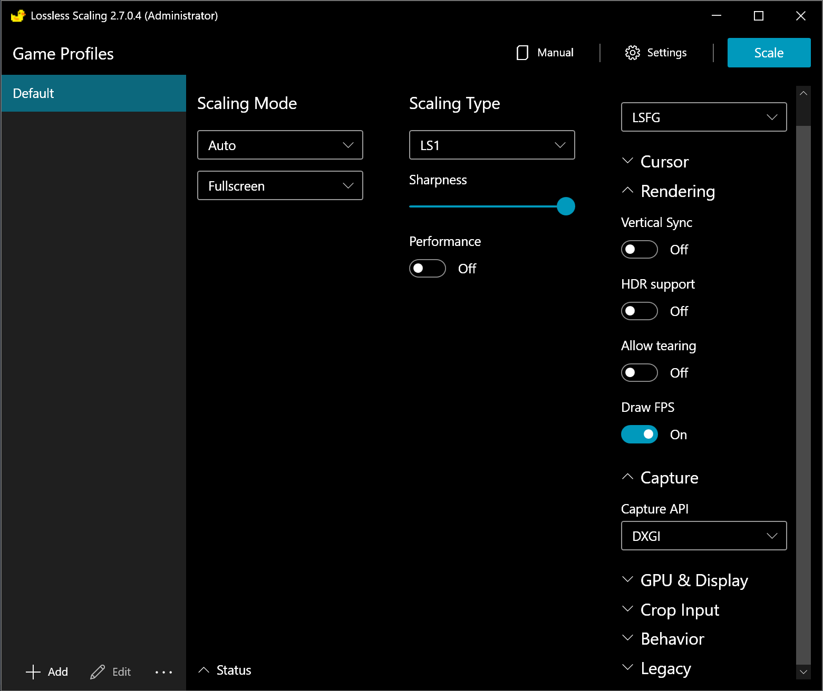Click the Capture API label

click(x=655, y=509)
